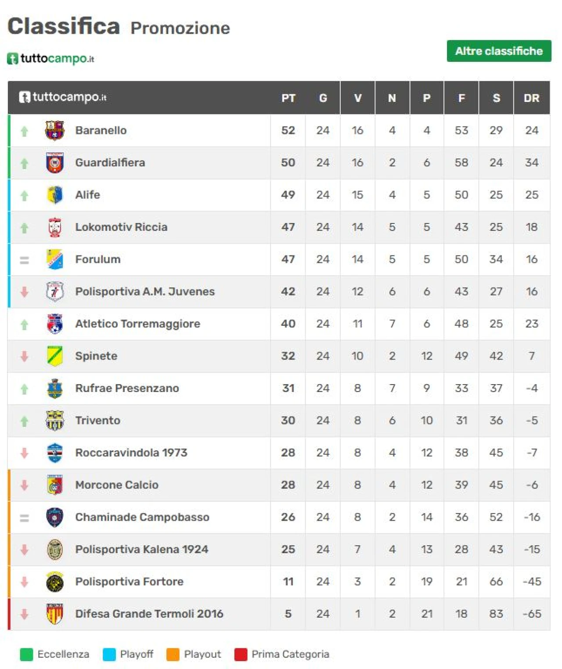Open the Polisportiva A.M. Juvenes team link
The height and width of the screenshot is (669, 562).
click(145, 292)
